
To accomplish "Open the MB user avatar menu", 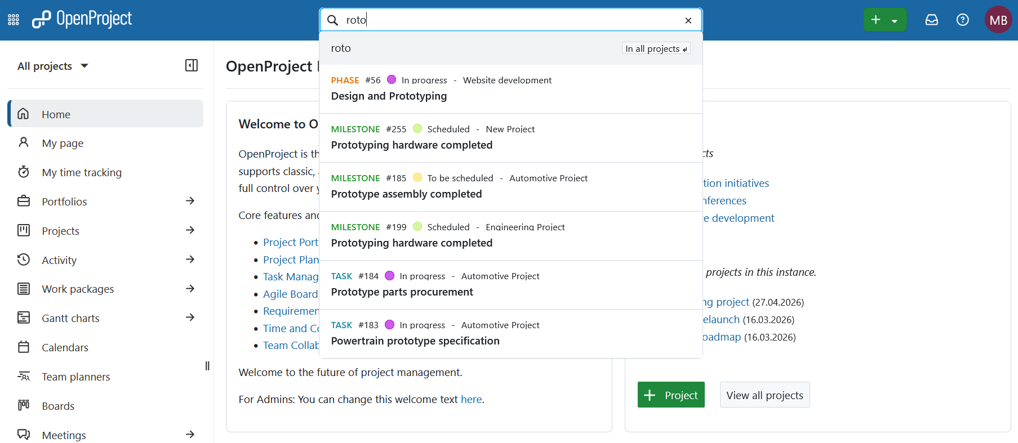I will (x=998, y=20).
